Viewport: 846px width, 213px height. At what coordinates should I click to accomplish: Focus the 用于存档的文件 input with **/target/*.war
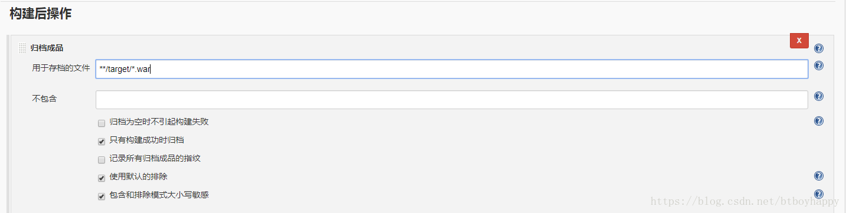(452, 69)
